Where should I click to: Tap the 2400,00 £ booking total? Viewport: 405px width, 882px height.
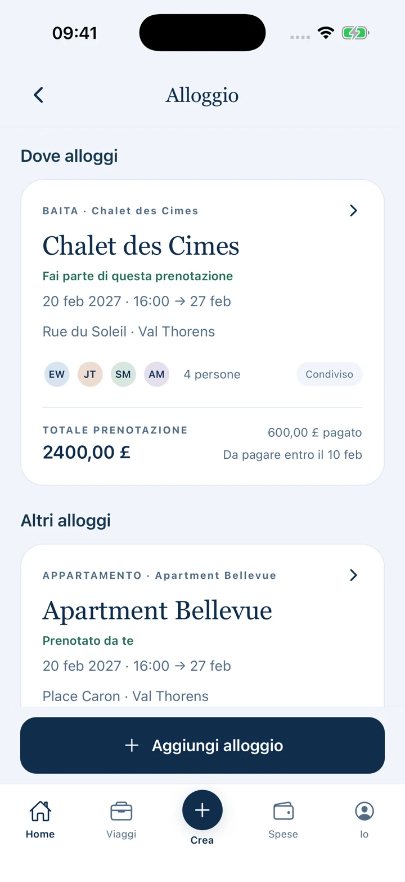tap(87, 452)
